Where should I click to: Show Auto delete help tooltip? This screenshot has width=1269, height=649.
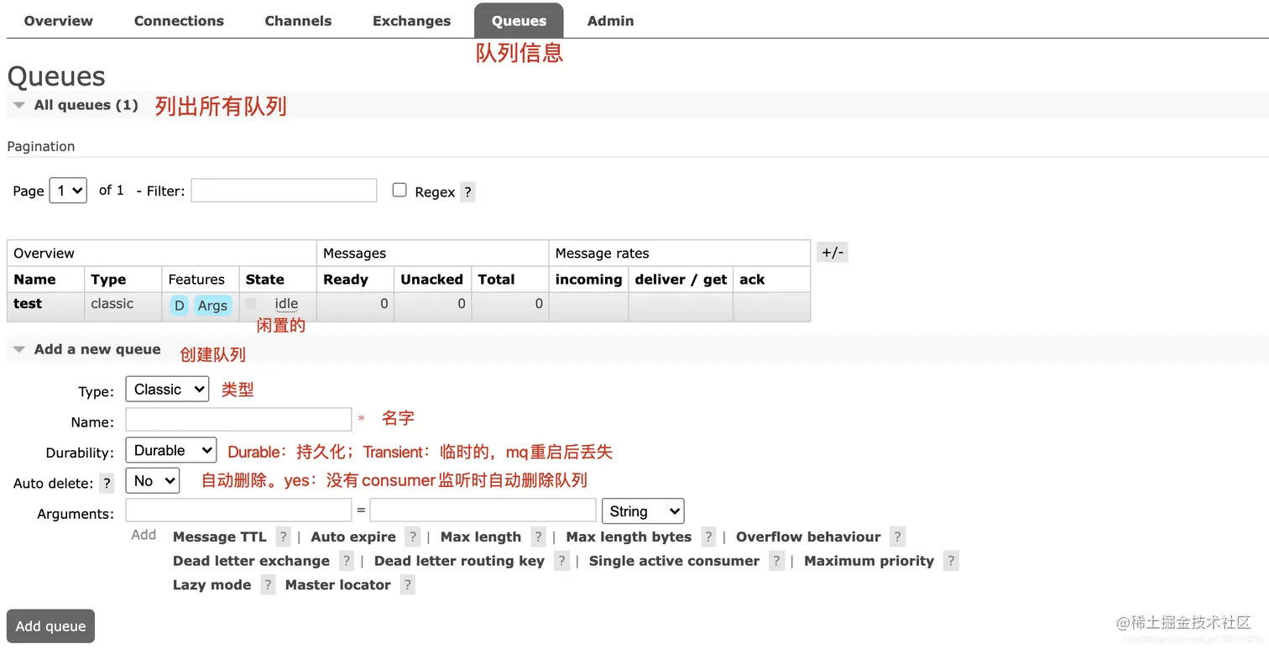(107, 484)
